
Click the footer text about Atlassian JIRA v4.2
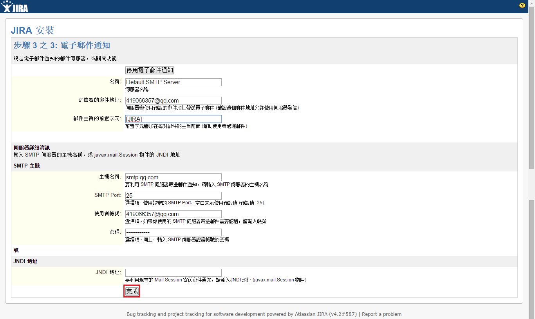[242, 314]
